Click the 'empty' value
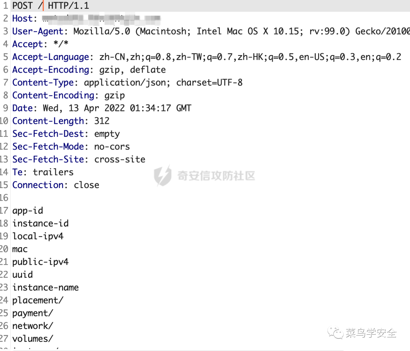 (107, 134)
